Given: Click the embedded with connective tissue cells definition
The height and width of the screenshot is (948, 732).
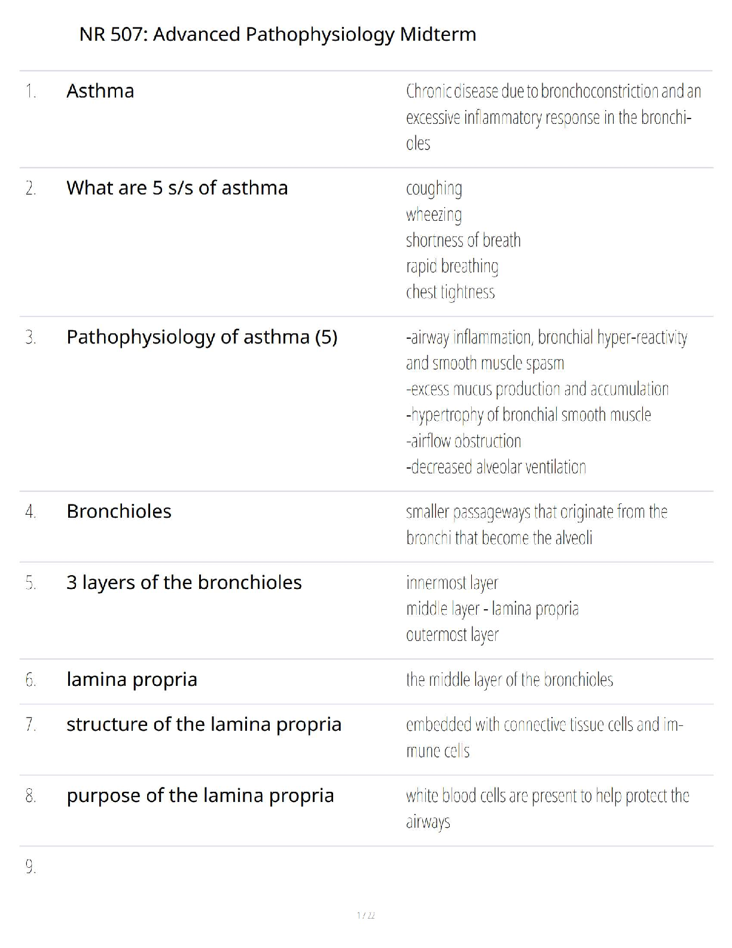Looking at the screenshot, I should tap(544, 737).
